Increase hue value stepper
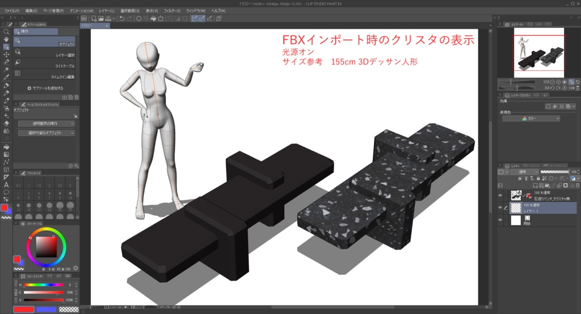The width and height of the screenshot is (581, 314). pyautogui.click(x=77, y=283)
